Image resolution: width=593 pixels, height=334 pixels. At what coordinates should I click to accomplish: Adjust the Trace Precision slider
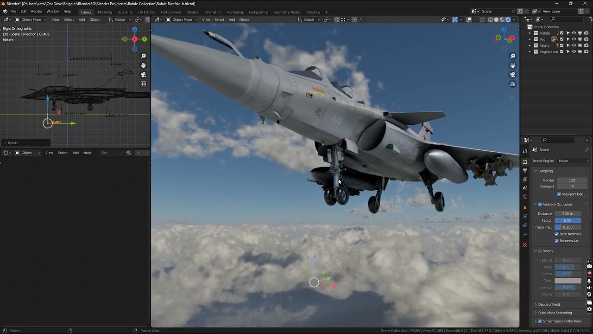(x=568, y=227)
